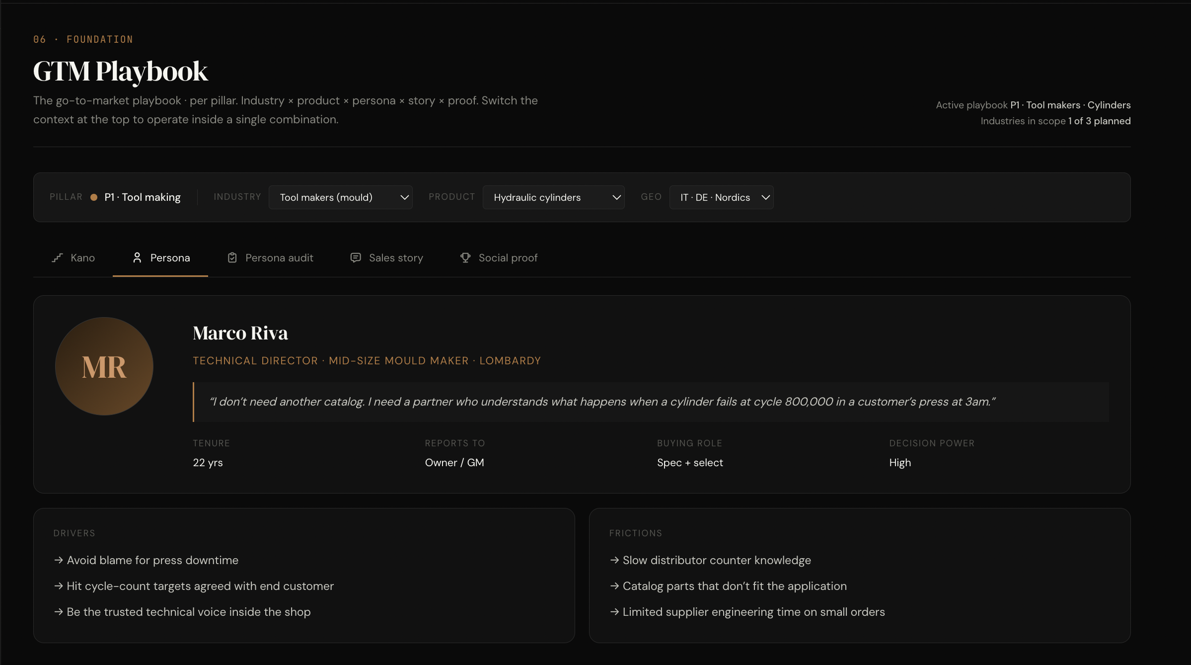Click the Geo dropdown chevron arrow
This screenshot has height=665, width=1191.
pyautogui.click(x=766, y=197)
